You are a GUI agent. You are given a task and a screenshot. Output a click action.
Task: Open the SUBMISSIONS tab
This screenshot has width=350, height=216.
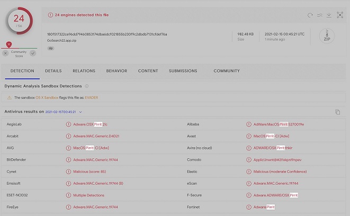(x=183, y=71)
